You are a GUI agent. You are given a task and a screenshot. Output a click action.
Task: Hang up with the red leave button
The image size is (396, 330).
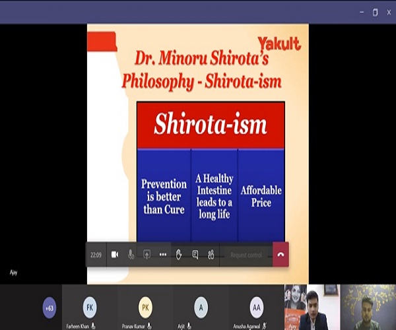(x=280, y=255)
